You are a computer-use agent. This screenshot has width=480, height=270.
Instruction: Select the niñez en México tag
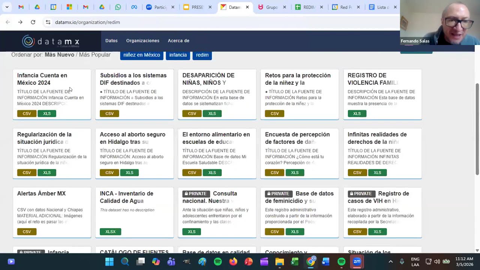click(142, 55)
